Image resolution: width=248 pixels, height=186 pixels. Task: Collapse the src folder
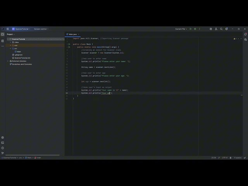10,48
